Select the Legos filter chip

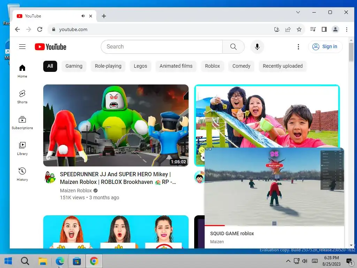click(140, 66)
